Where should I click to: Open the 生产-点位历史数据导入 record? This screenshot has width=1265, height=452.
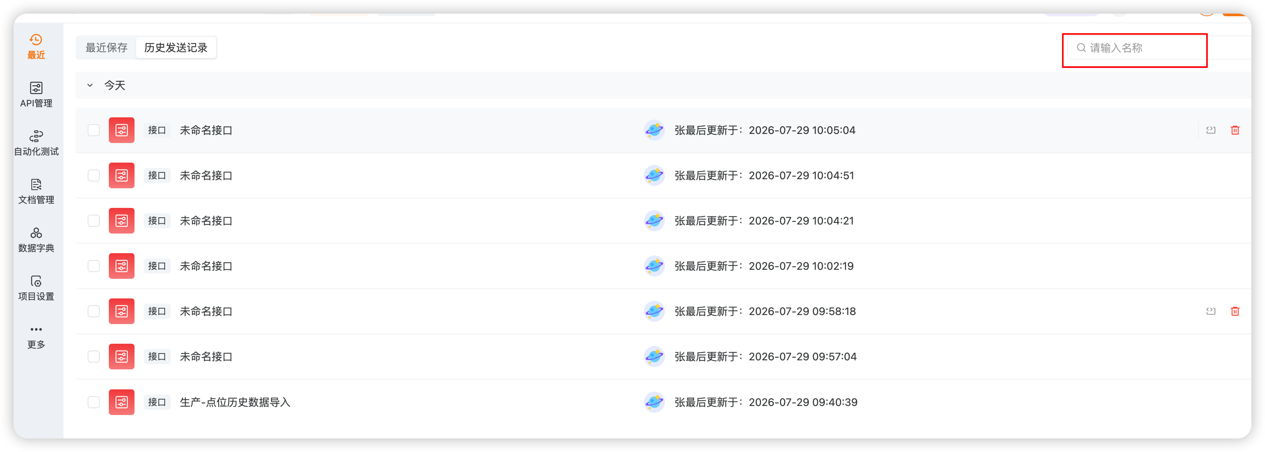coord(235,402)
